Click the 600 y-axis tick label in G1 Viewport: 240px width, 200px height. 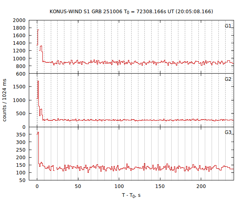point(22,74)
